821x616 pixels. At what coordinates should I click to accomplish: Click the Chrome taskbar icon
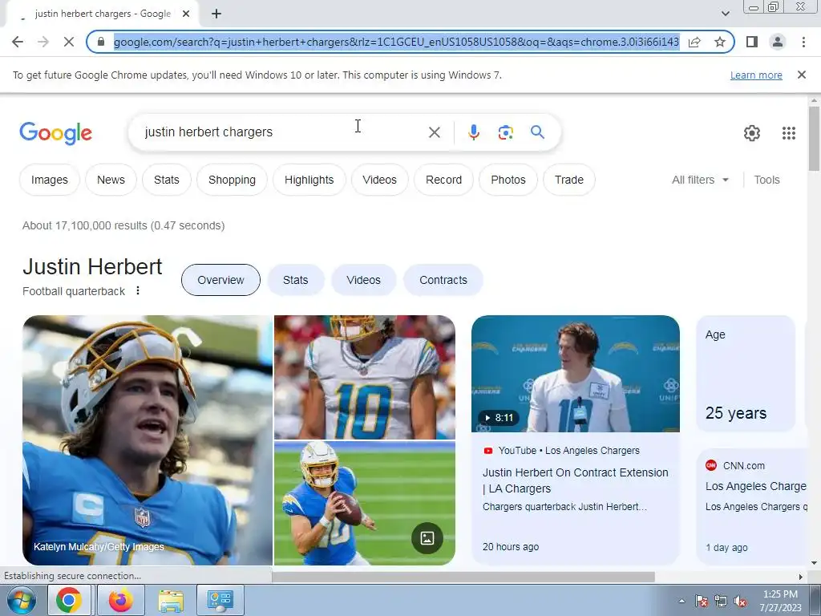click(x=69, y=600)
